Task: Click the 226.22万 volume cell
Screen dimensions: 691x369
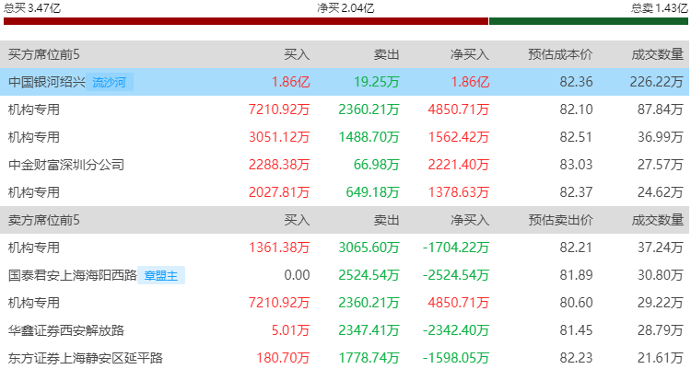Action: point(656,82)
